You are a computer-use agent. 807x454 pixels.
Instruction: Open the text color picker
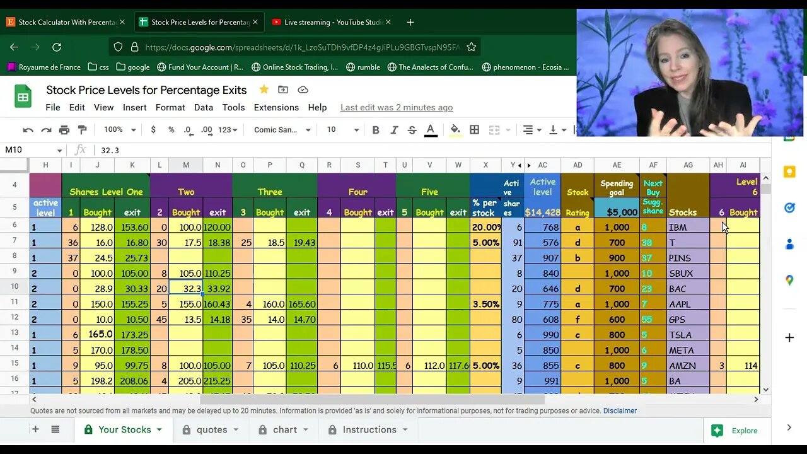431,130
